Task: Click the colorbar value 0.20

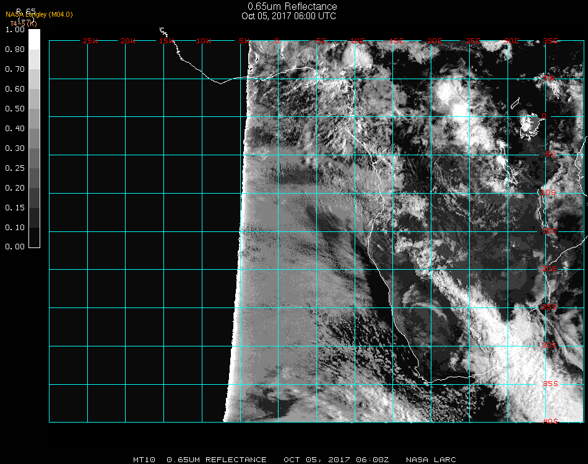Action: point(15,188)
